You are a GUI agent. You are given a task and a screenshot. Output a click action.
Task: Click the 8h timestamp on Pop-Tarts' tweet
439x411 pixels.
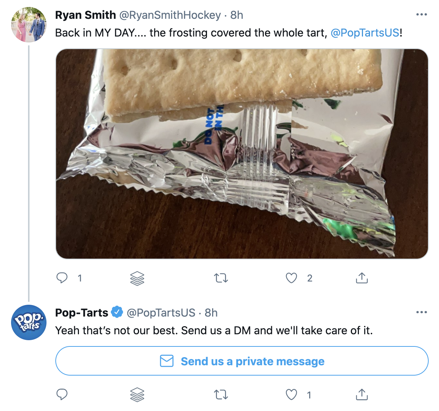pyautogui.click(x=210, y=312)
